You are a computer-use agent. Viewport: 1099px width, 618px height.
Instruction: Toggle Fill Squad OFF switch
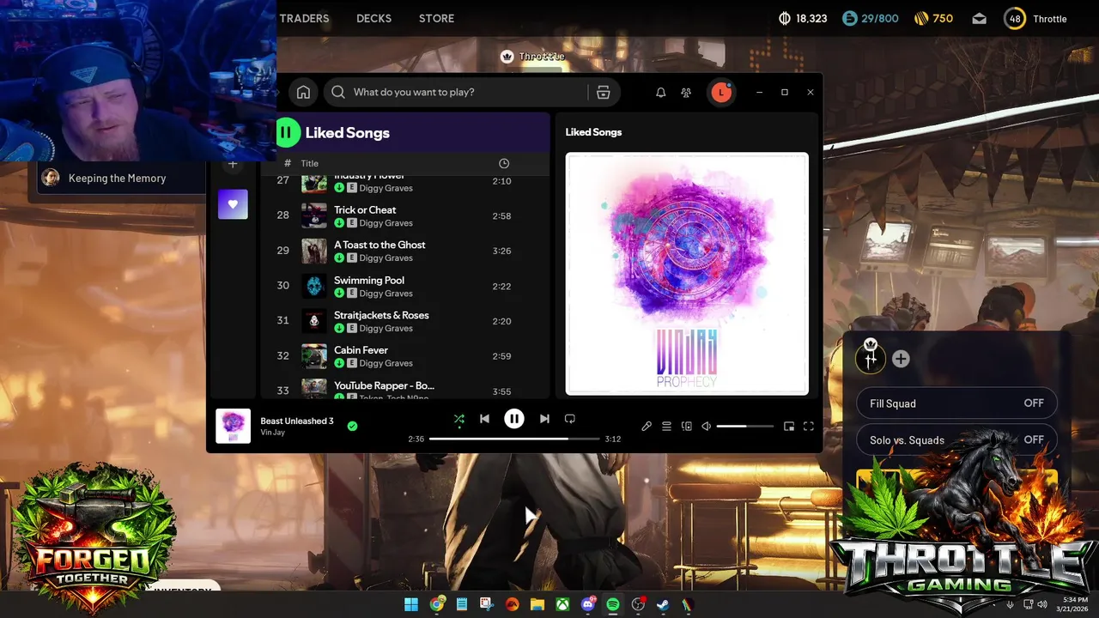coord(956,403)
